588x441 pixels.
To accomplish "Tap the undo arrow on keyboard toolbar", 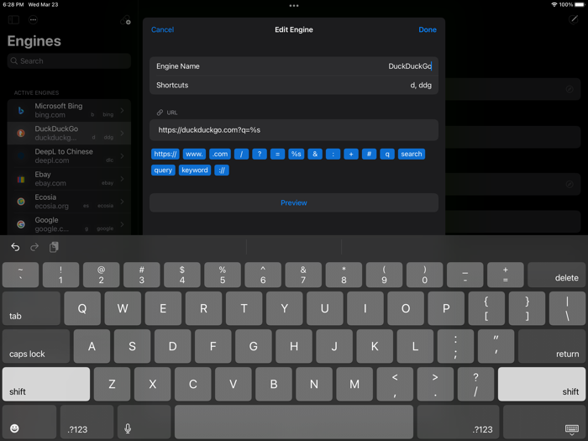I will point(15,247).
